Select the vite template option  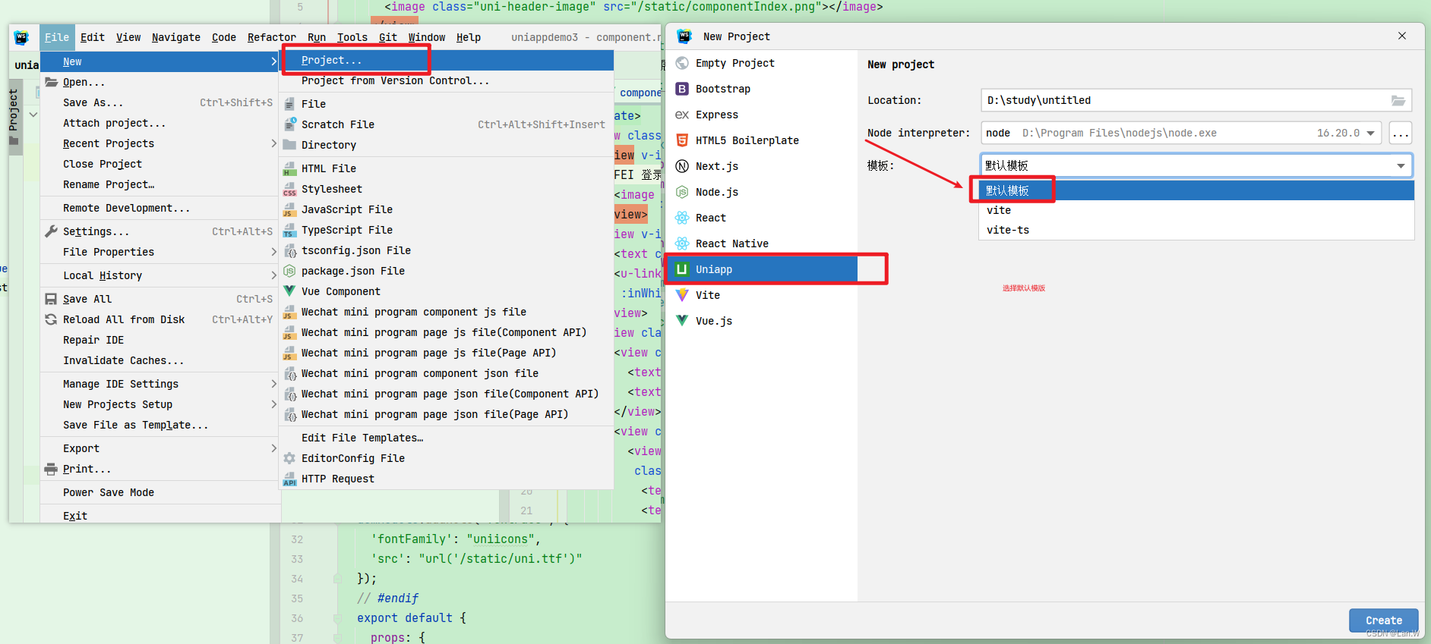coord(1197,210)
